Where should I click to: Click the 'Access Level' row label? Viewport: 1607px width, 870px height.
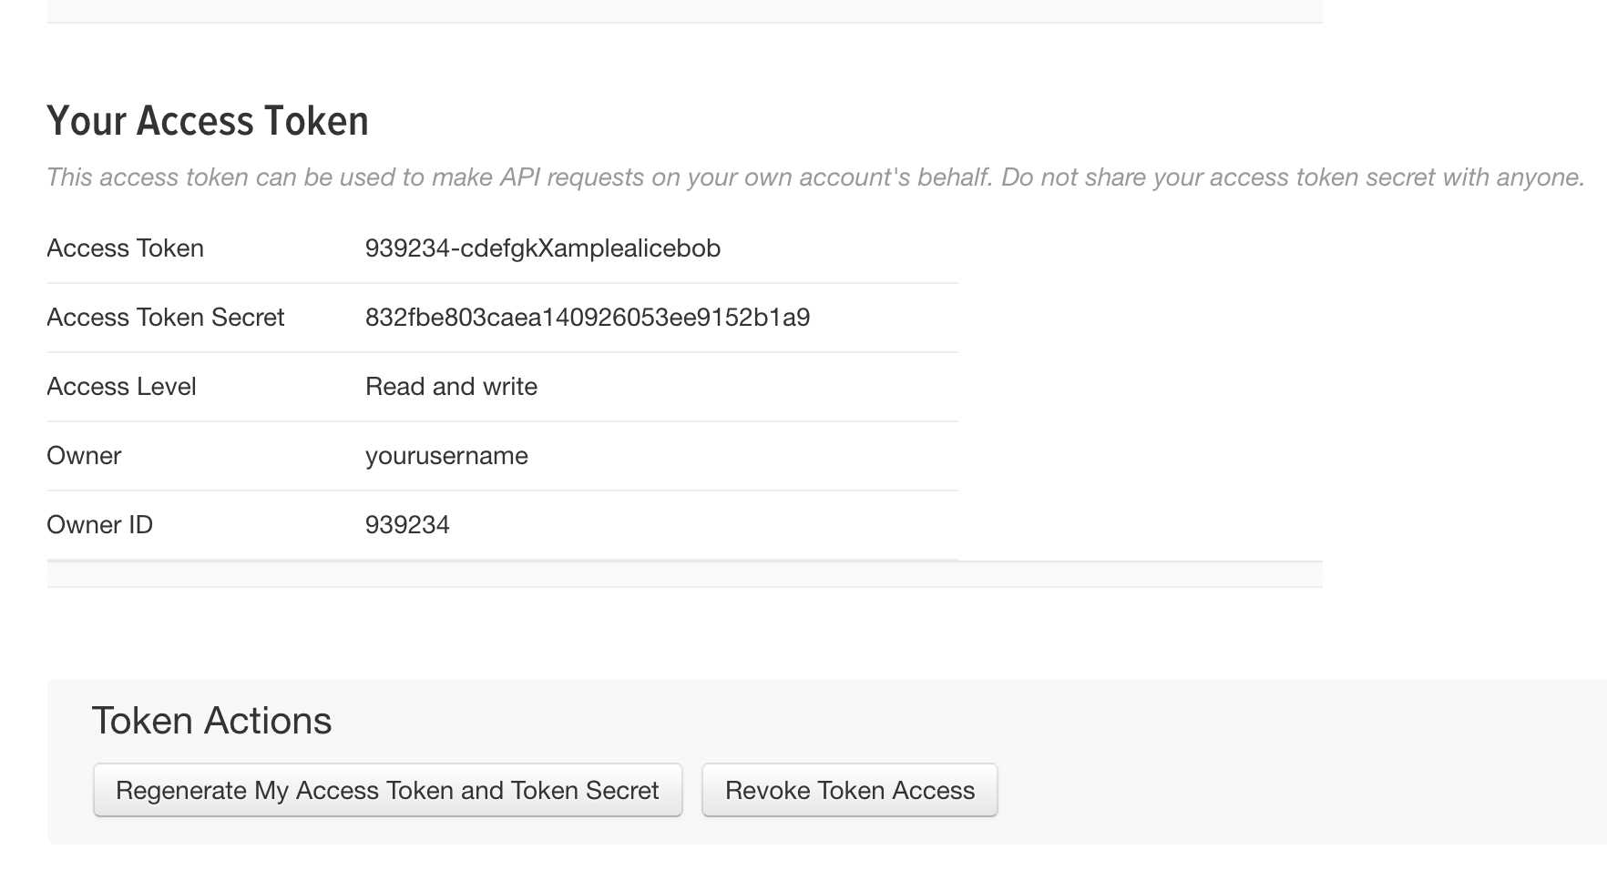121,387
